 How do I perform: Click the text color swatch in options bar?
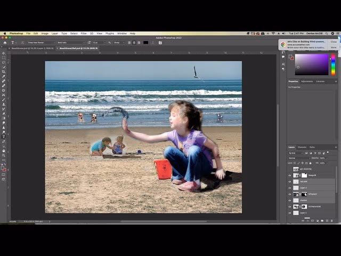pos(146,42)
